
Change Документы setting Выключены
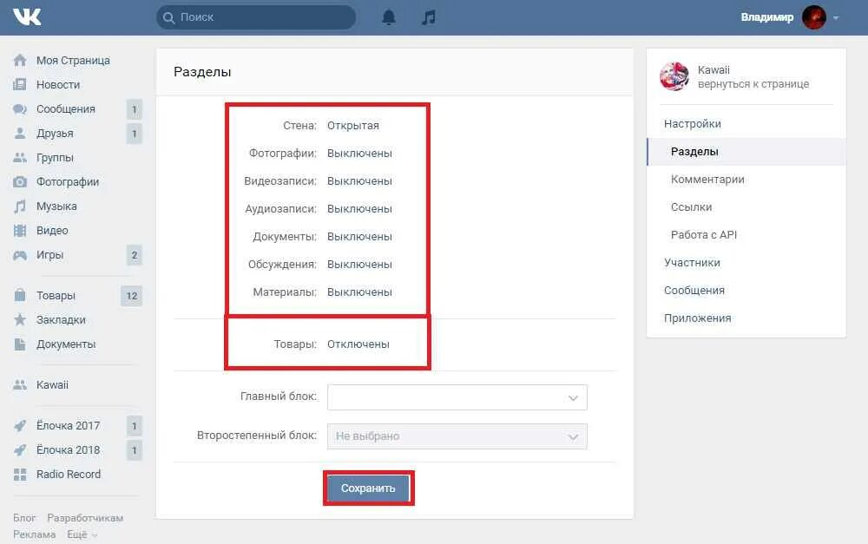pos(359,236)
